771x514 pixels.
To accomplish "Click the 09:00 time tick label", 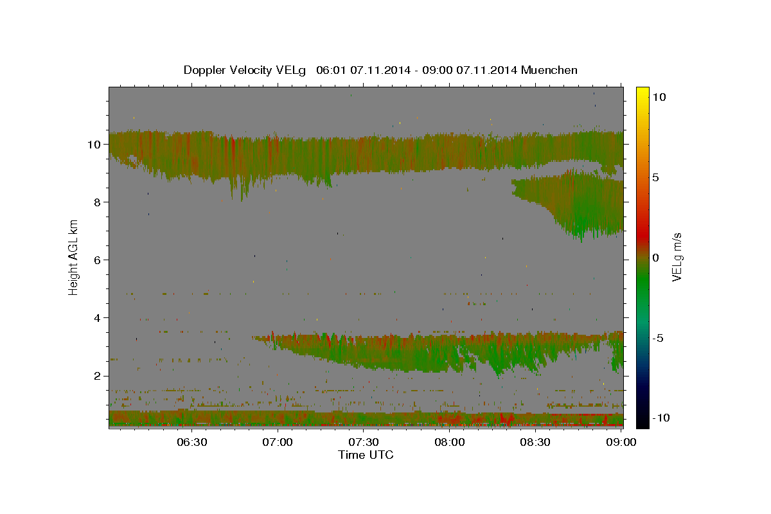I will click(621, 442).
